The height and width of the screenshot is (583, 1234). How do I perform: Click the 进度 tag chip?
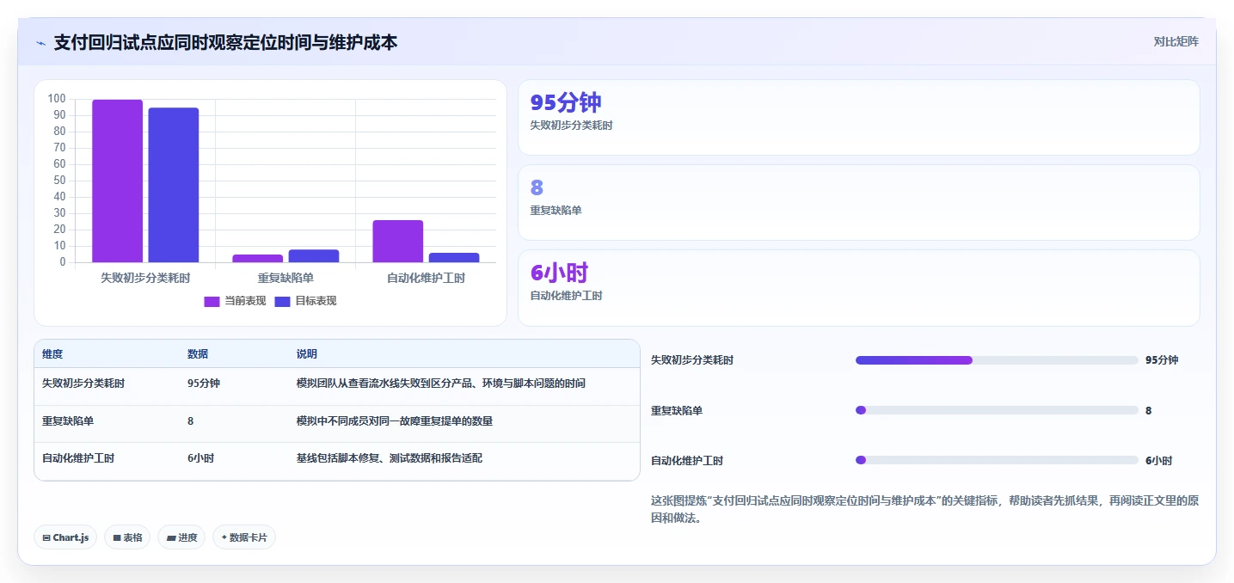181,537
